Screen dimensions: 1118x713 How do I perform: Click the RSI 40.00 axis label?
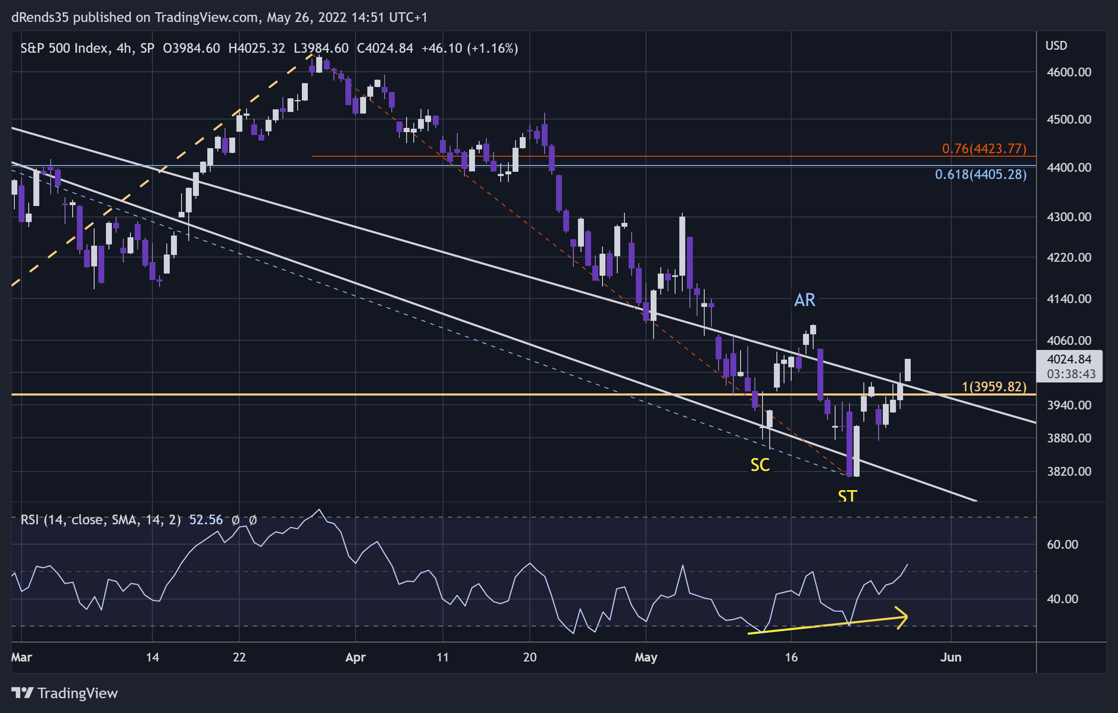click(x=1062, y=599)
